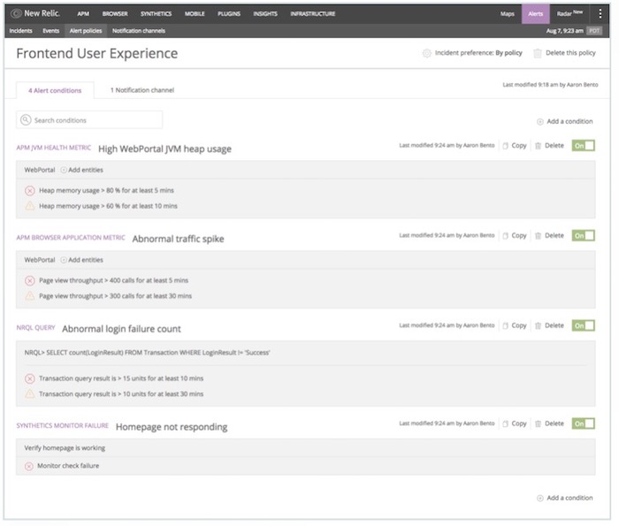Click warning icon for Page view throughput > 300
The width and height of the screenshot is (619, 526).
pyautogui.click(x=29, y=295)
